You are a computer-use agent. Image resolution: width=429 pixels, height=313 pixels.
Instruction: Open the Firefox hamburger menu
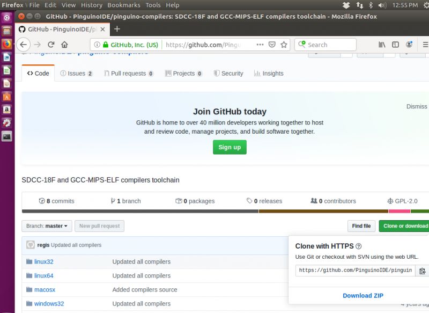425,45
